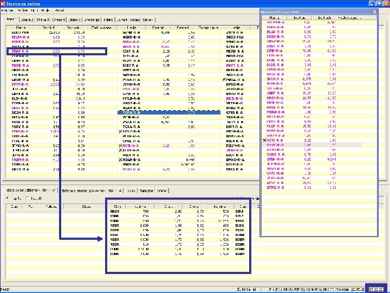Click the X marker beside RETE-R-A row
Viewport: 390px width, 293px height.
pos(120,145)
